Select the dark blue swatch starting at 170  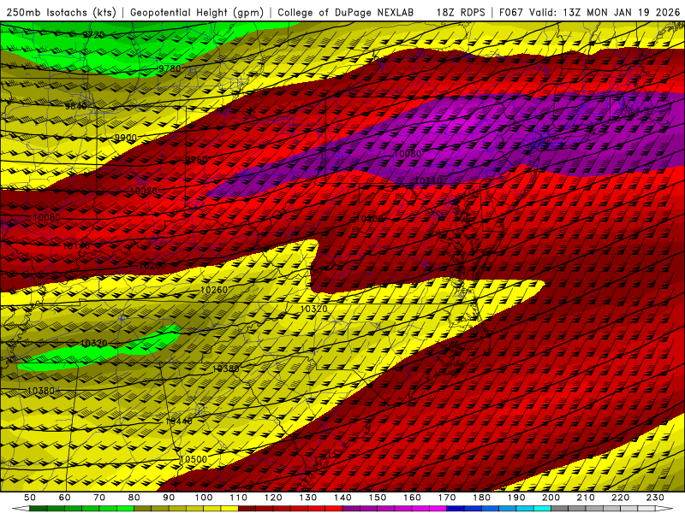point(456,508)
